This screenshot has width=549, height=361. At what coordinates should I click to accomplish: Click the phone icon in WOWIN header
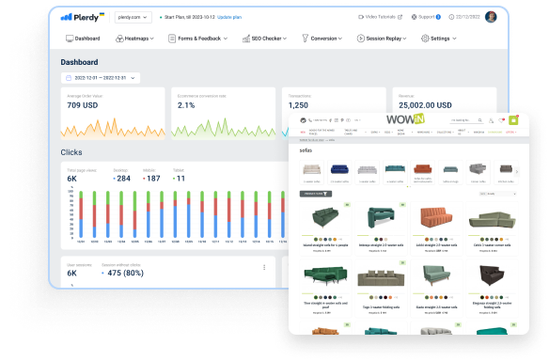(x=310, y=120)
